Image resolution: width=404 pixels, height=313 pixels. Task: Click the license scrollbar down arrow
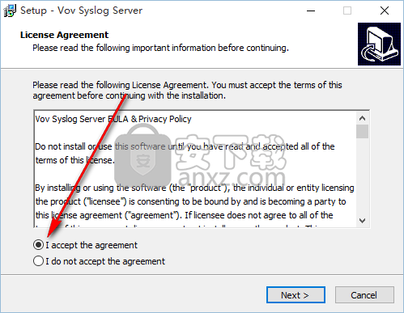362,221
